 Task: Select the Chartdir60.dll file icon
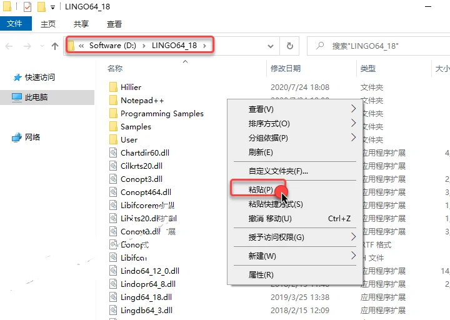point(113,152)
